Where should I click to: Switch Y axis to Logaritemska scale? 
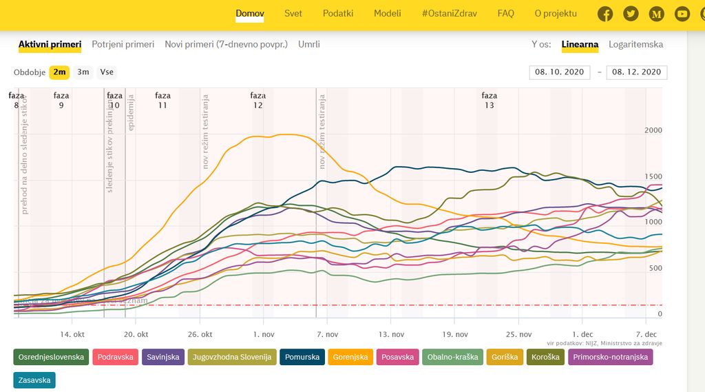click(x=635, y=44)
